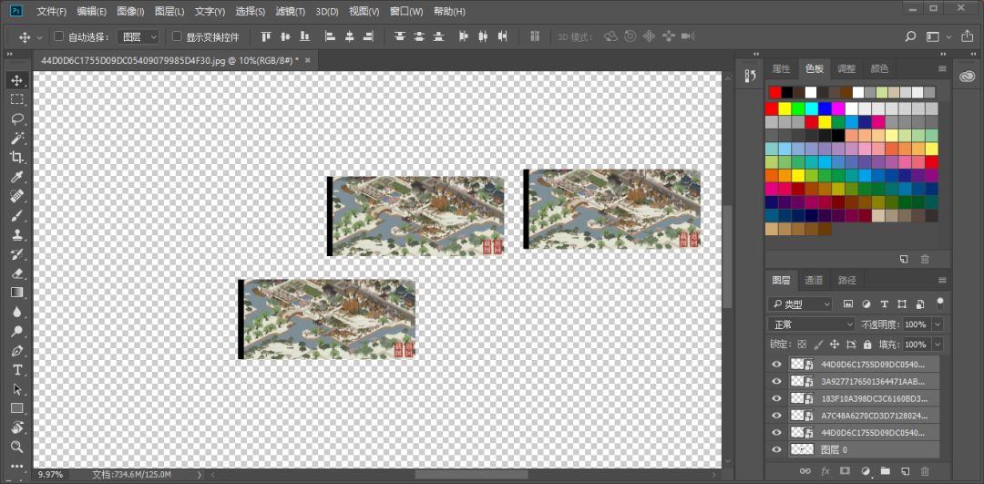Toggle the lock all padlock icon
Viewport: 984px width, 484px height.
pyautogui.click(x=867, y=345)
